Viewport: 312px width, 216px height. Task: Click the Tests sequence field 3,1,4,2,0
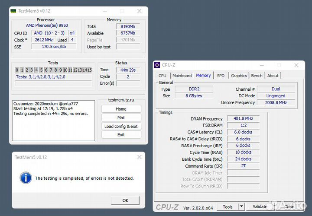click(53, 77)
